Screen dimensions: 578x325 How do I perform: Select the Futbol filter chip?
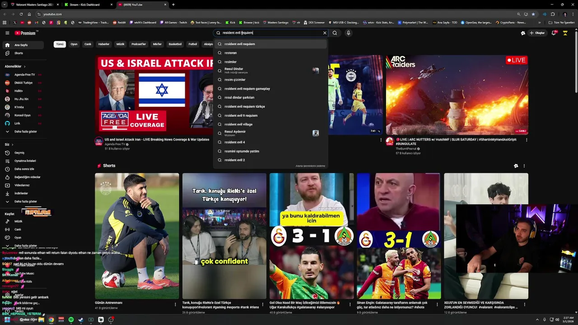click(193, 44)
